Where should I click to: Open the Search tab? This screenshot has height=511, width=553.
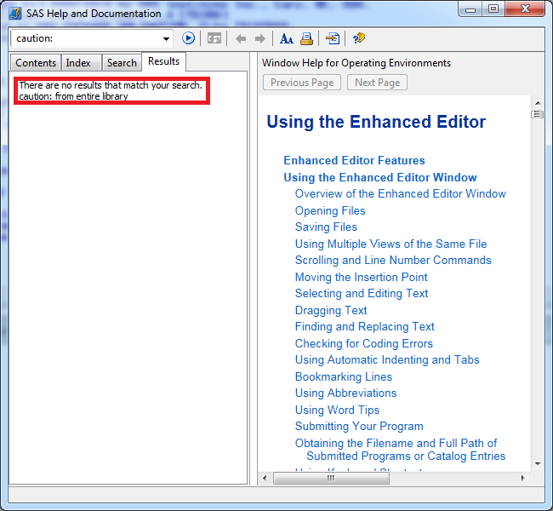pos(122,63)
